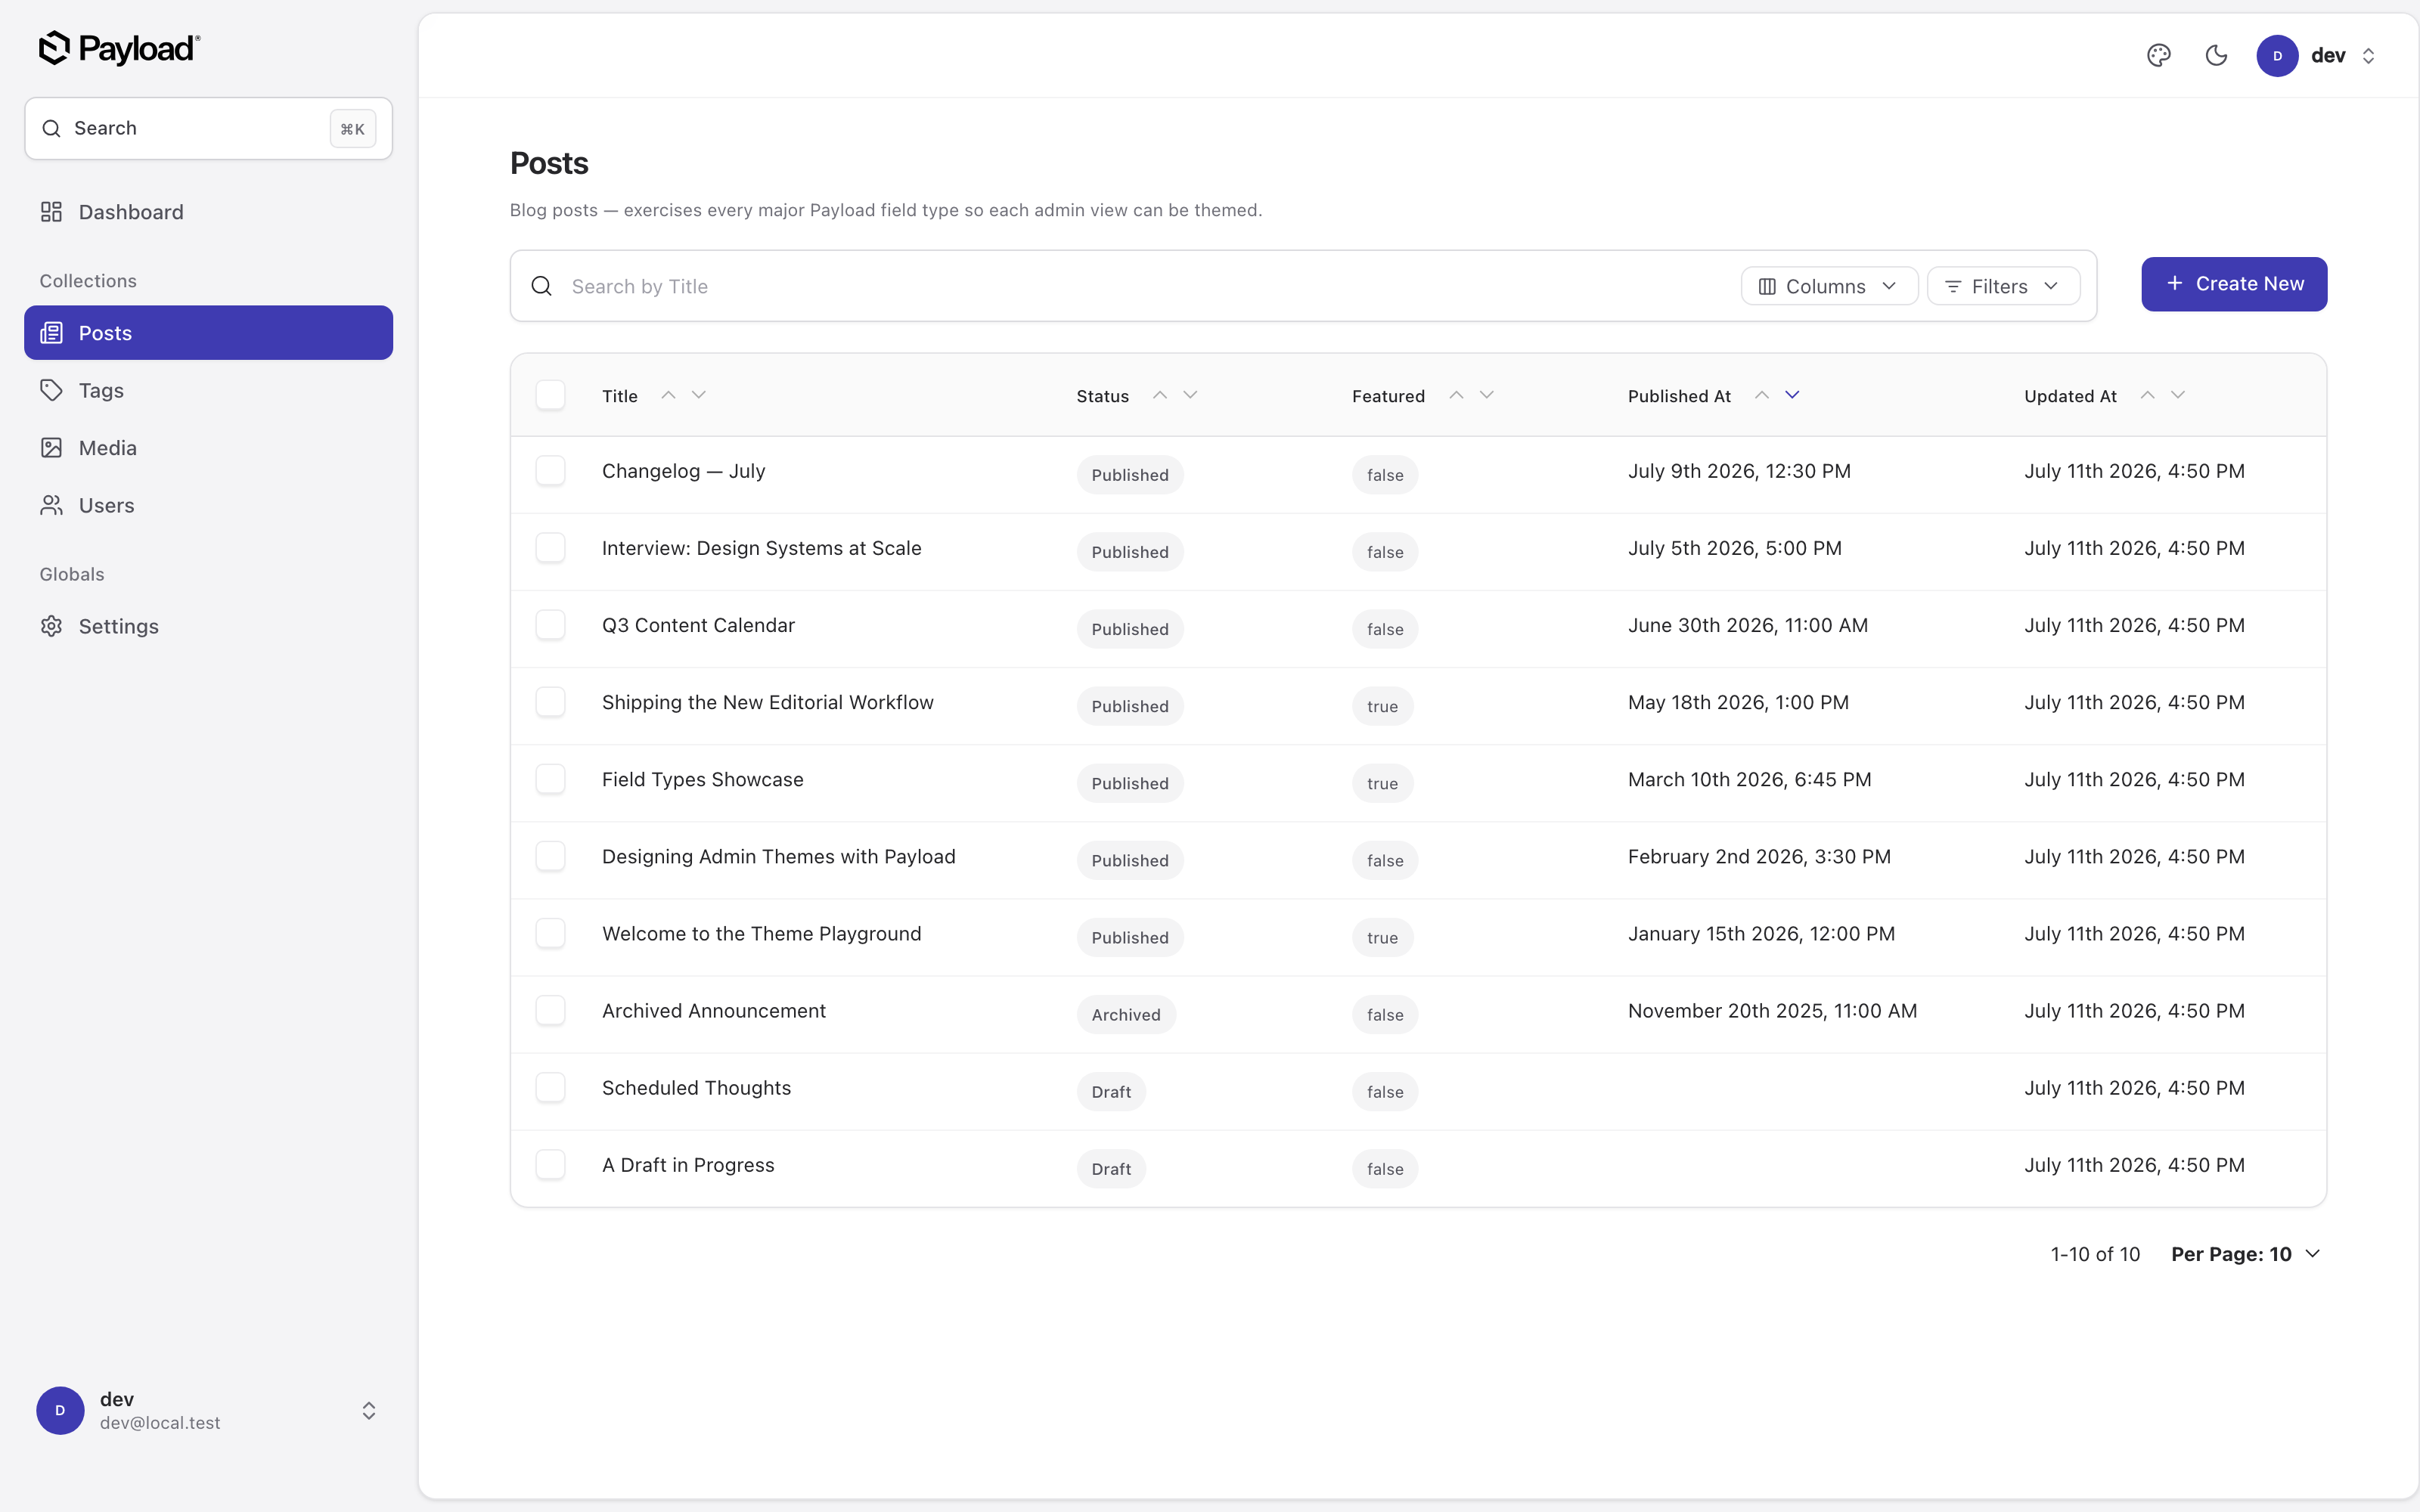This screenshot has width=2420, height=1512.
Task: Select Posts collection in sidebar
Action: (208, 333)
